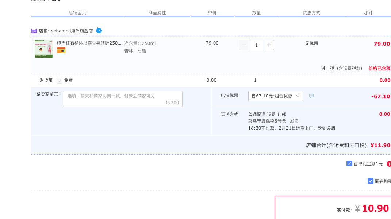391x219 pixels.
Task: Open the sebamed pomegranate shower gel thumbnail
Action: [44, 49]
